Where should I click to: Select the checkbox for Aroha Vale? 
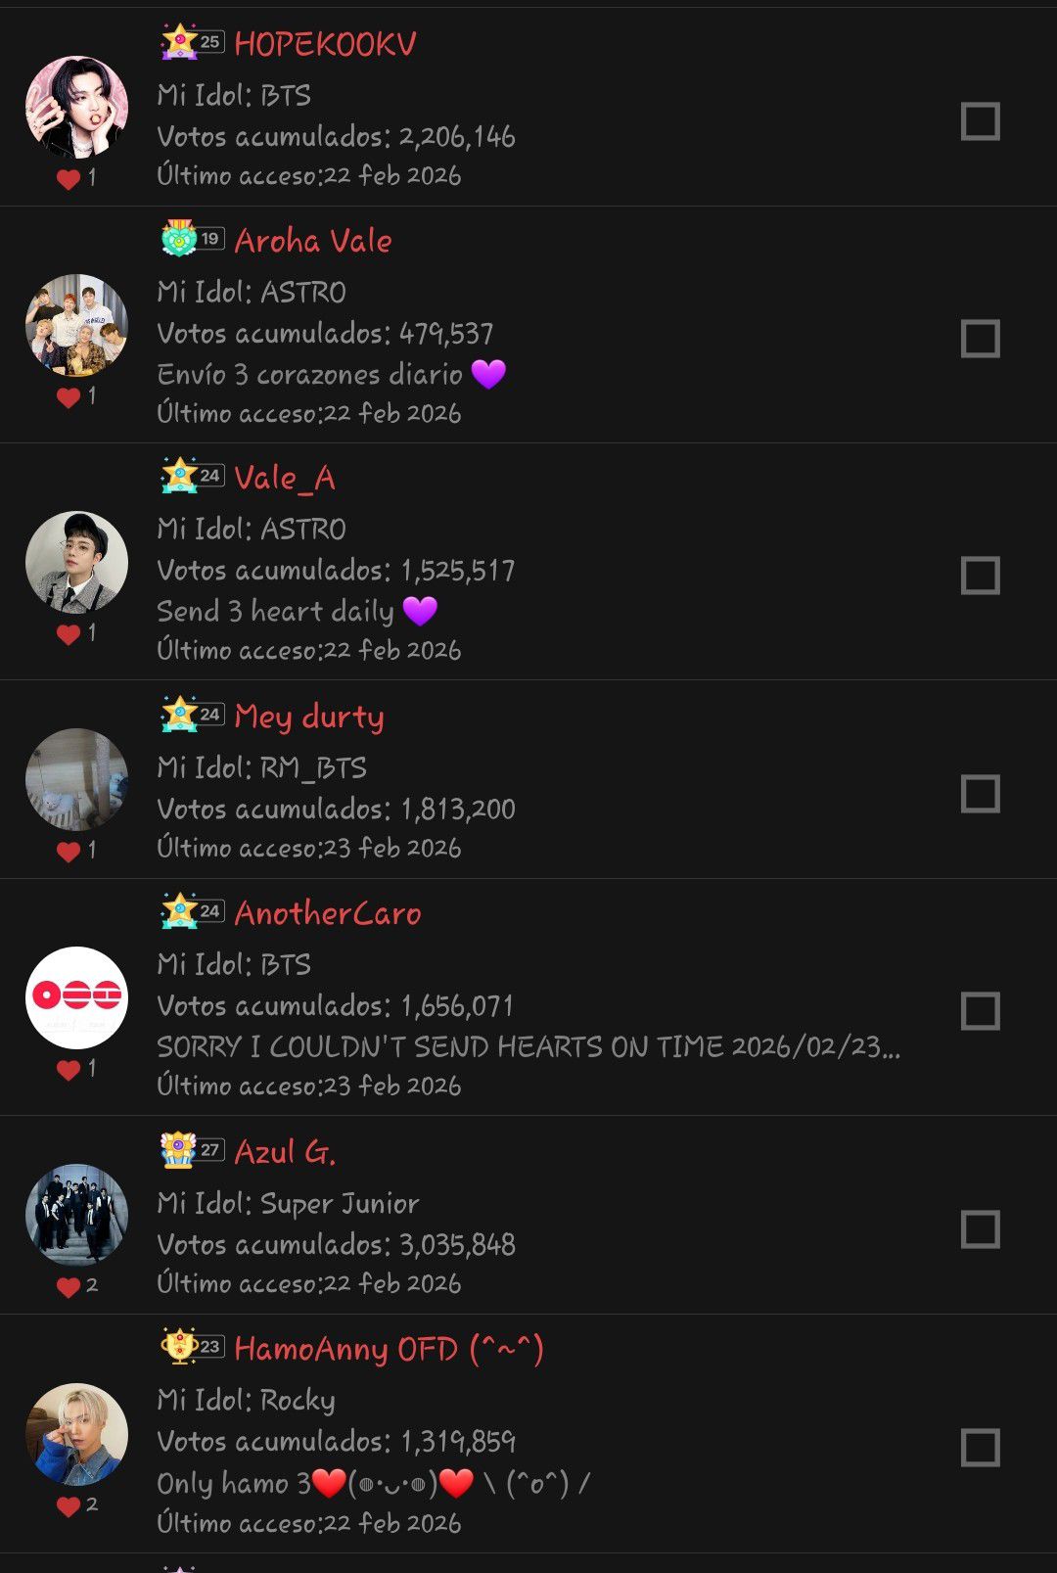981,339
